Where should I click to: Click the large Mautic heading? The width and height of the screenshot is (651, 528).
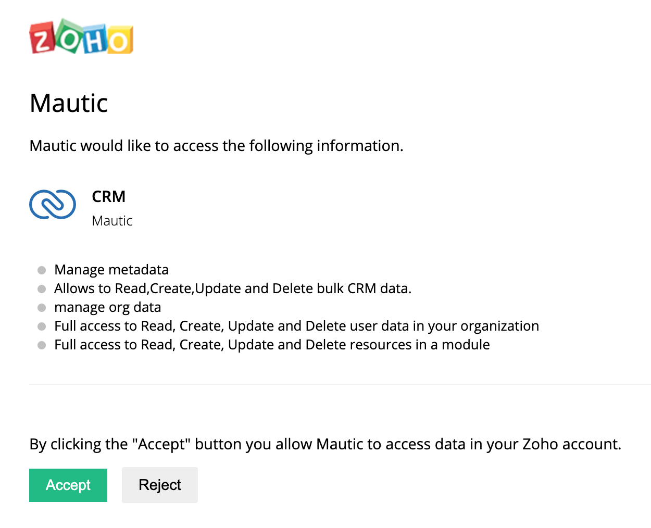point(69,103)
